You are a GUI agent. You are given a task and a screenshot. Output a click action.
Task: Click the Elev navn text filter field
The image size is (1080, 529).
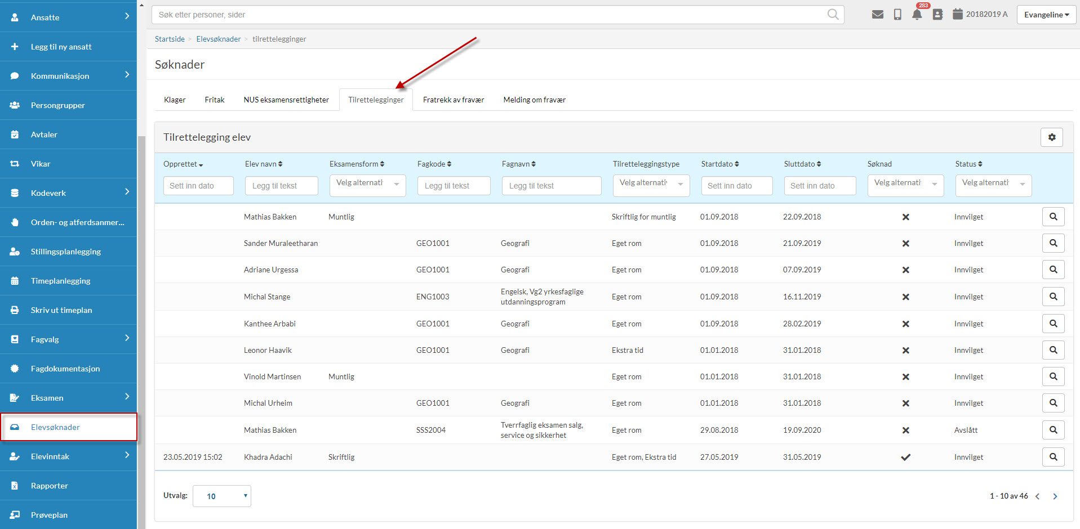coord(281,186)
